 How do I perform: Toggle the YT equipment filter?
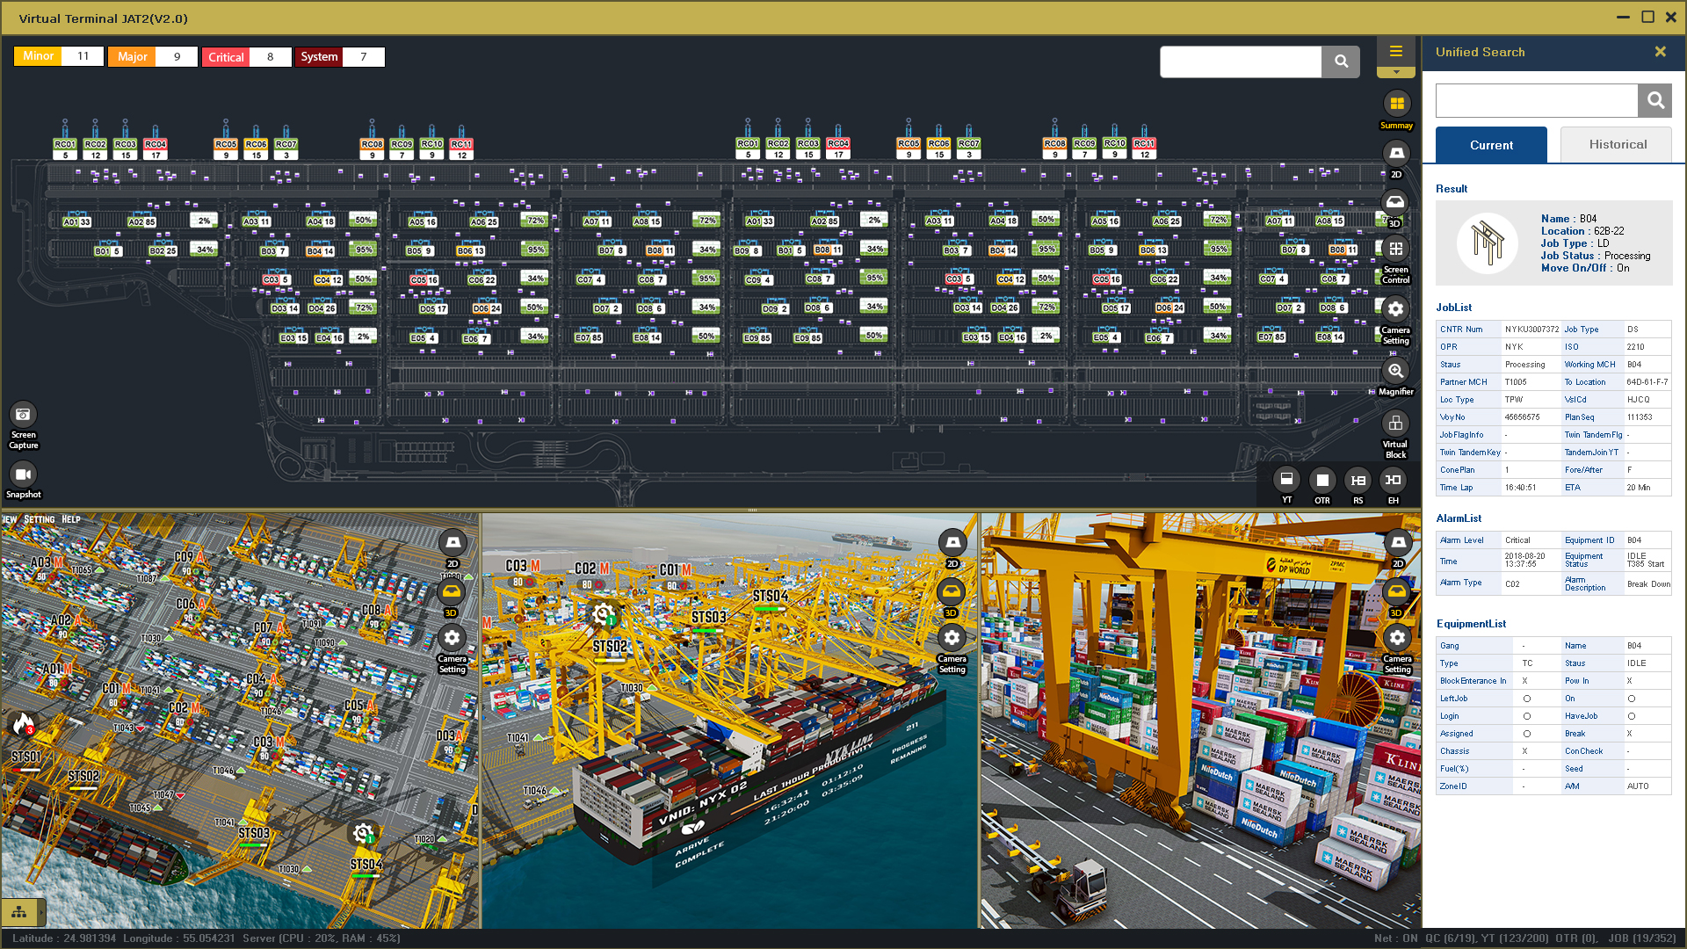(1286, 480)
